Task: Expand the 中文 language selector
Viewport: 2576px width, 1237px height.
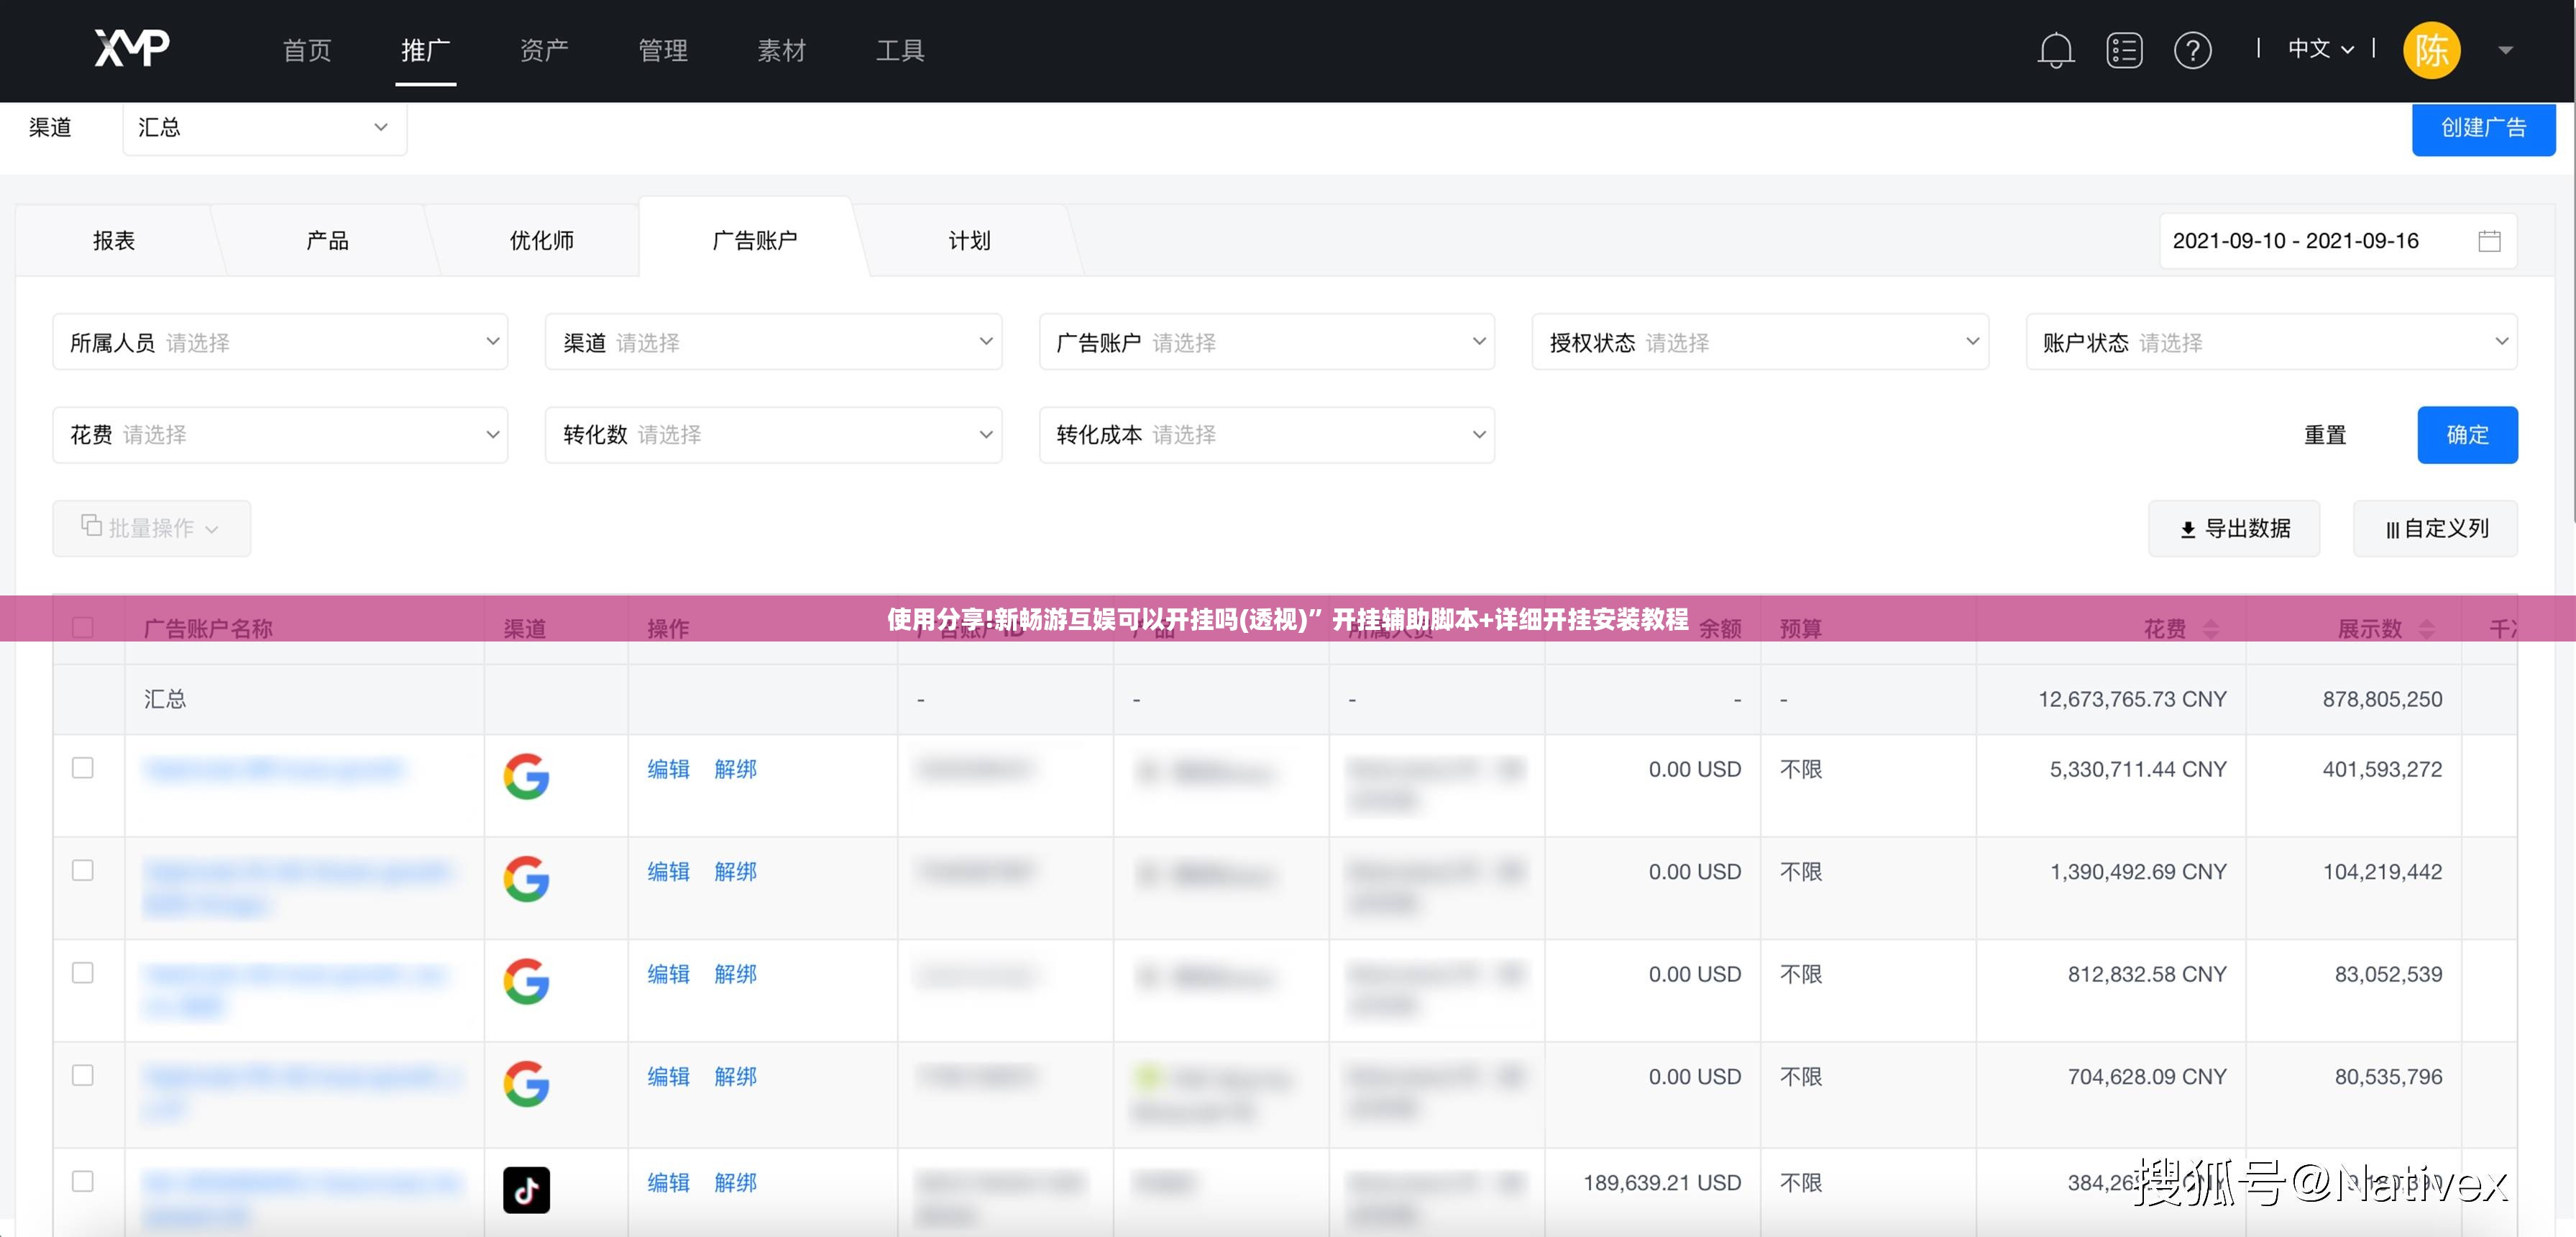Action: pos(2320,49)
